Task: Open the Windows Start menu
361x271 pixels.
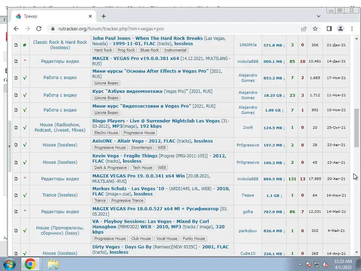Action: (10, 264)
